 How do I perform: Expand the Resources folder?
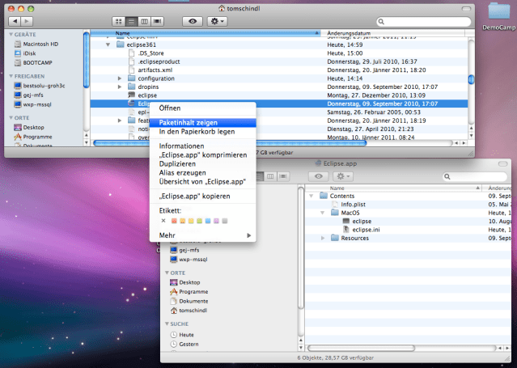[324, 238]
